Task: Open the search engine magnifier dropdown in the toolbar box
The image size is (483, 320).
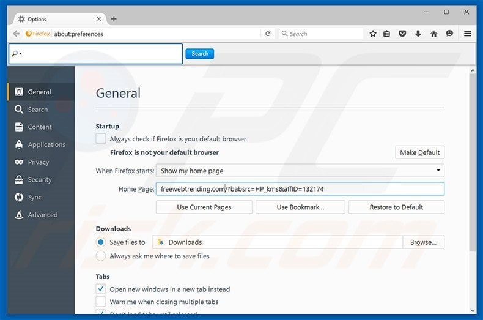Action: click(x=17, y=54)
